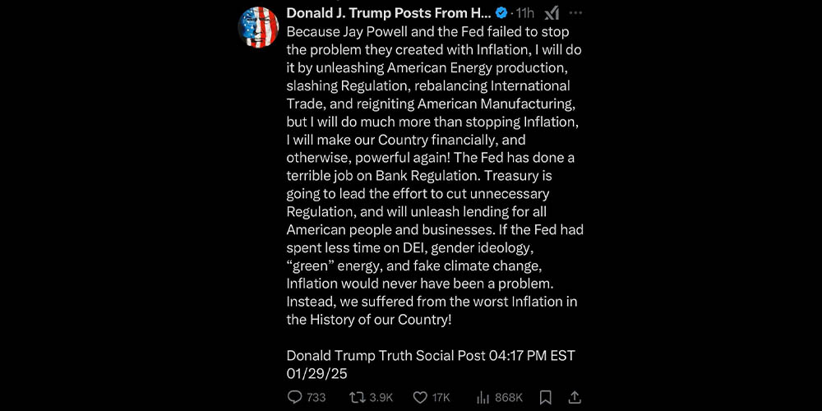The image size is (822, 411).
Task: Click the 3.9K reposts count
Action: coord(381,398)
